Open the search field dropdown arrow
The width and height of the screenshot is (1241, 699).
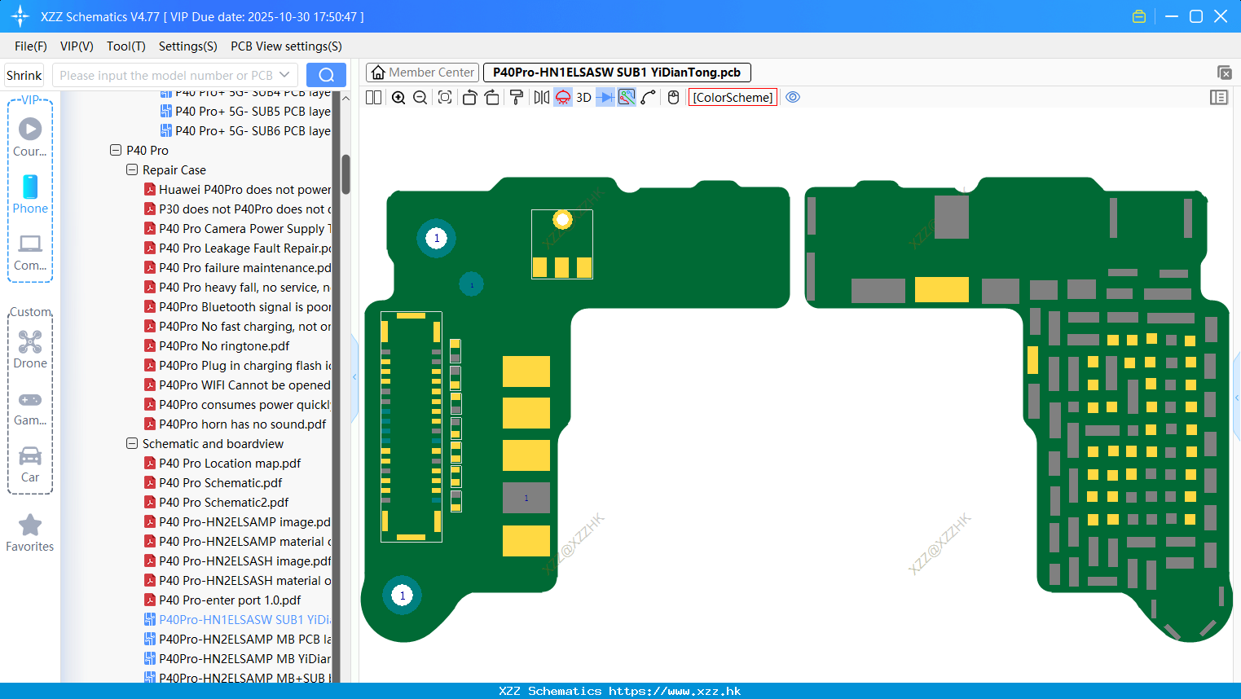click(284, 75)
